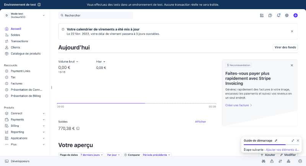
Task: Close the Guide de démarrage panel
Action: tap(298, 140)
